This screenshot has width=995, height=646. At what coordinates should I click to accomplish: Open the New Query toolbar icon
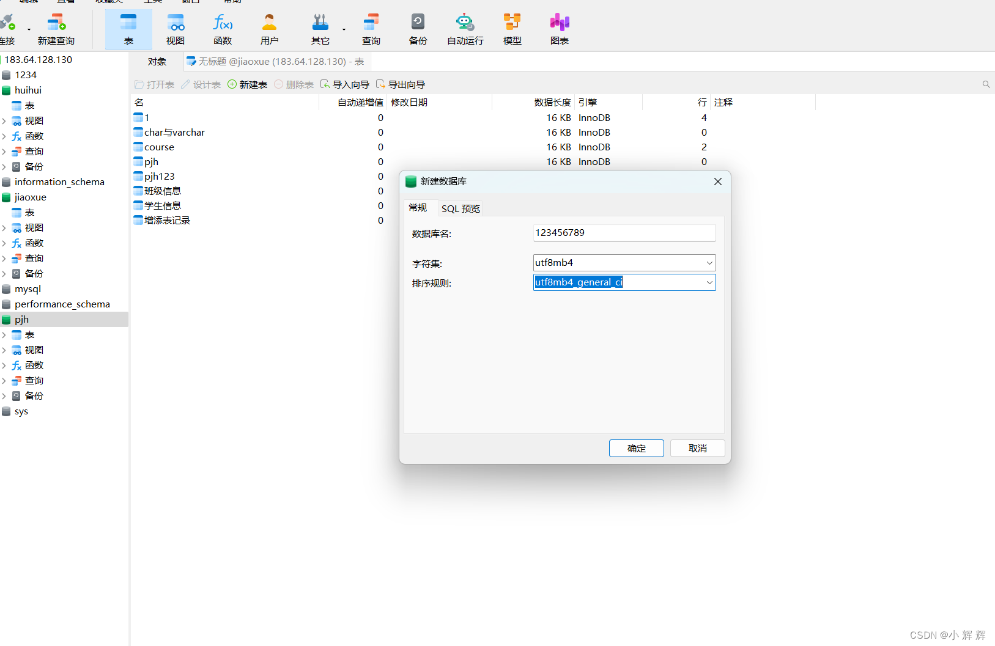(56, 29)
